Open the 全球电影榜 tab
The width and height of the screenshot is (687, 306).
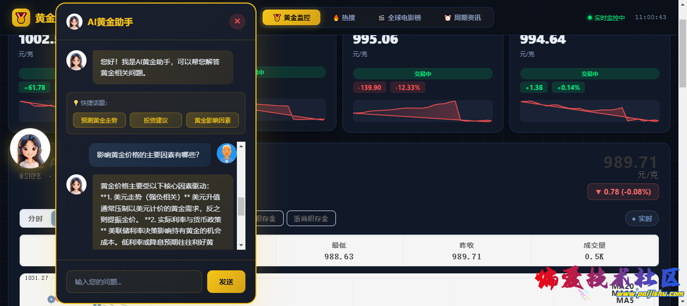(x=399, y=18)
